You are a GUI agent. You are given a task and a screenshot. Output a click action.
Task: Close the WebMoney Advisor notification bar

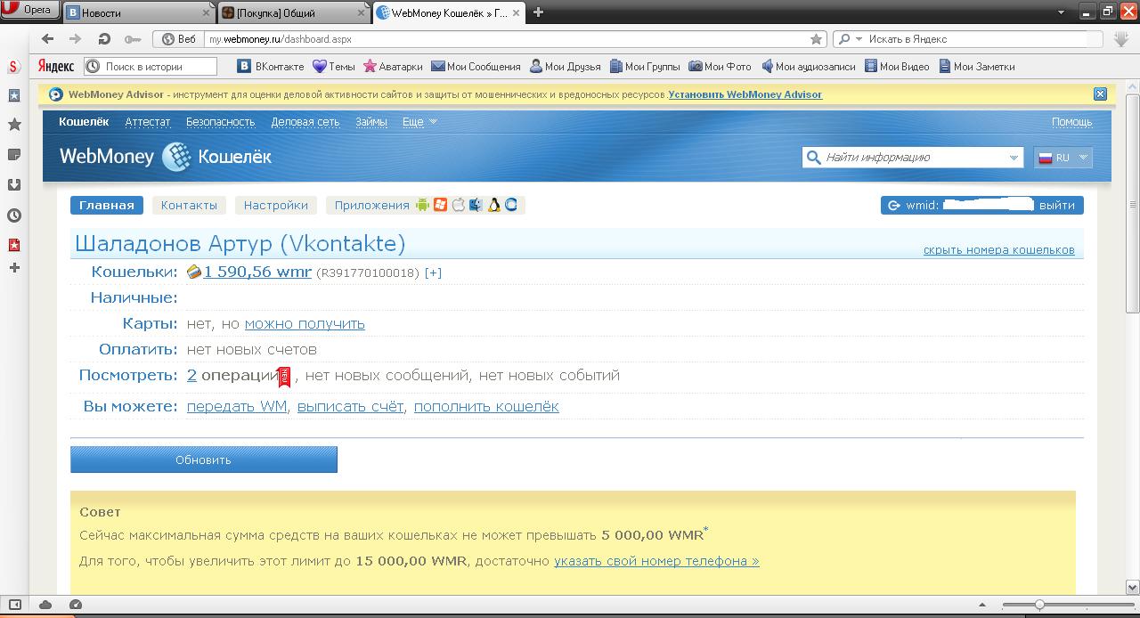1100,94
